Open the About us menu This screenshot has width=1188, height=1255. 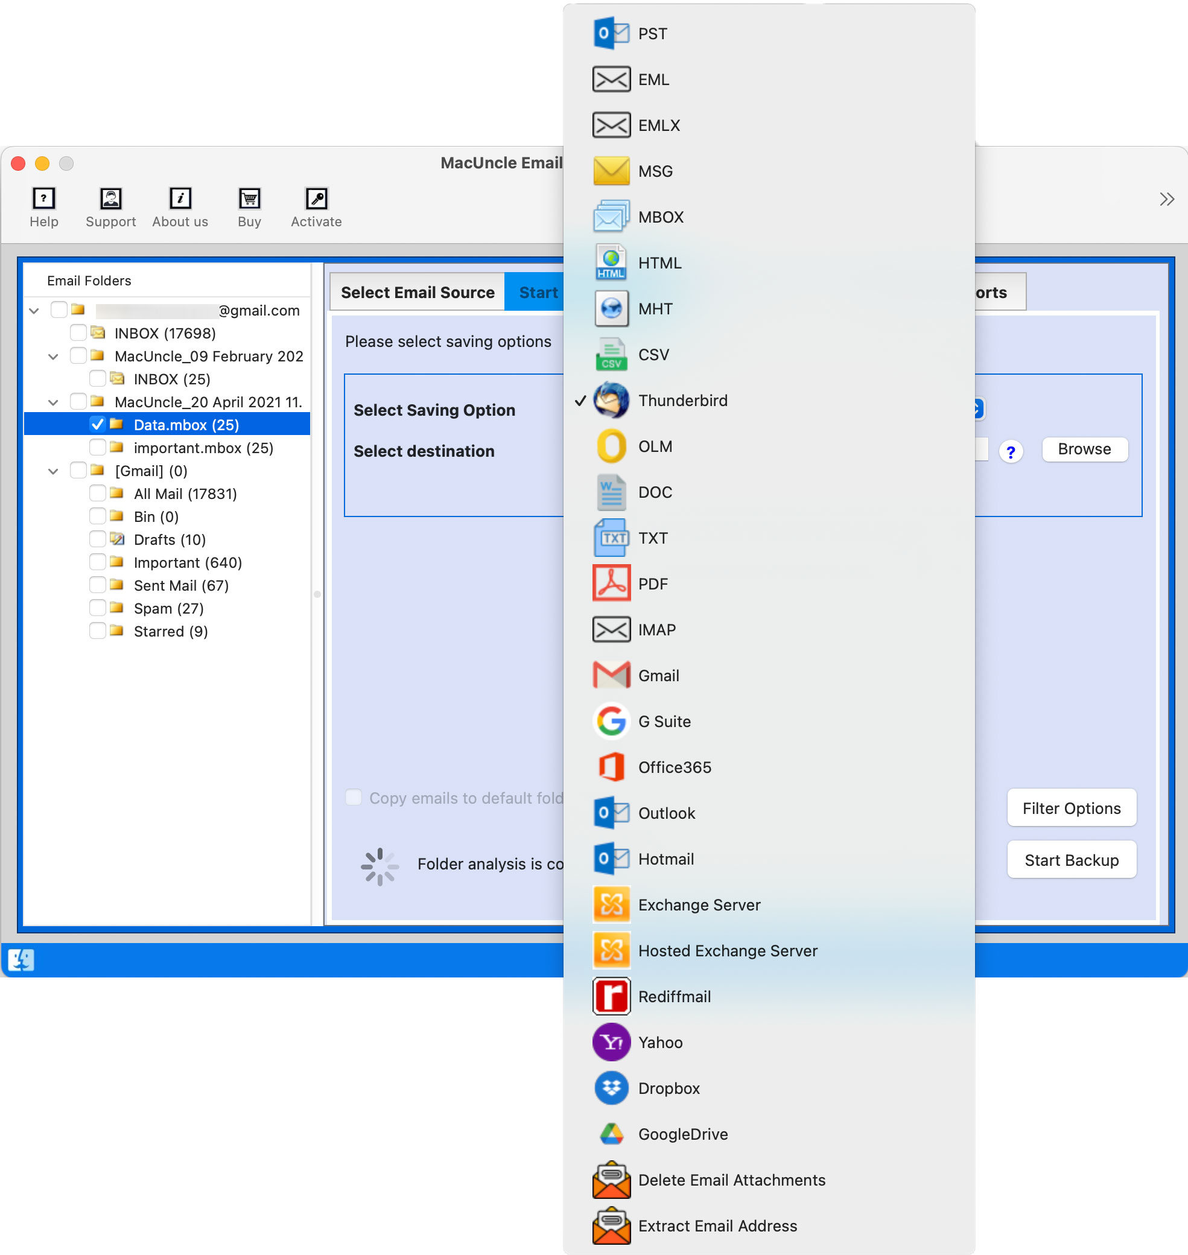(180, 207)
